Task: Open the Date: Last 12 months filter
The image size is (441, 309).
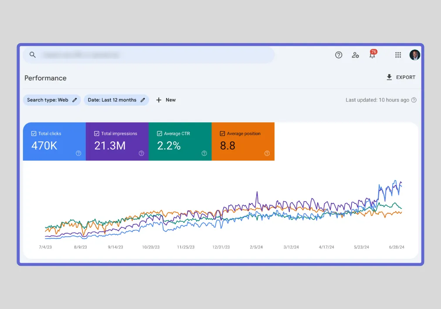Action: tap(116, 100)
